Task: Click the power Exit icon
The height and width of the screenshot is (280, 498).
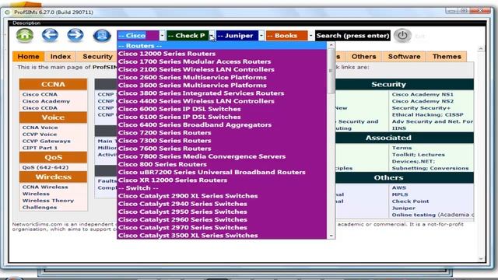Action: point(402,36)
